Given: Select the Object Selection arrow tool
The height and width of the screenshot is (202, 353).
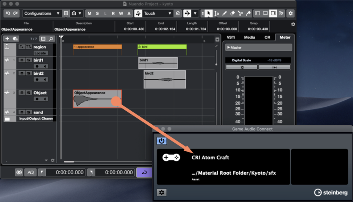Looking at the screenshot, I should [208, 14].
